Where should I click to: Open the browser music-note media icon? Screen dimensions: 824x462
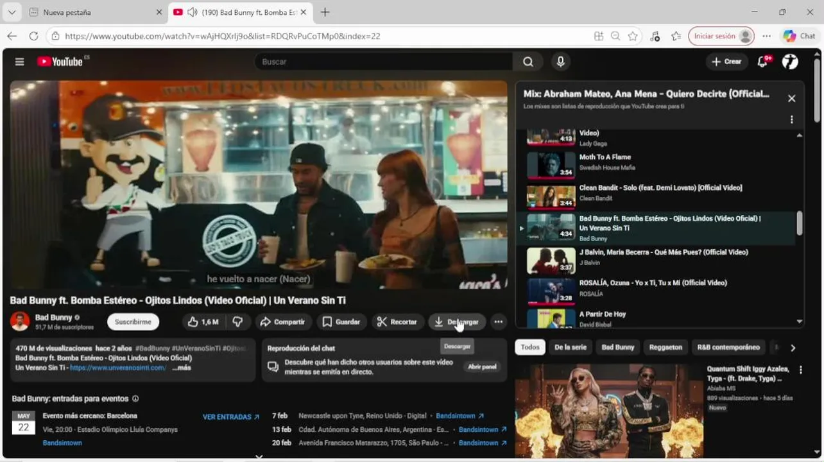coord(655,36)
